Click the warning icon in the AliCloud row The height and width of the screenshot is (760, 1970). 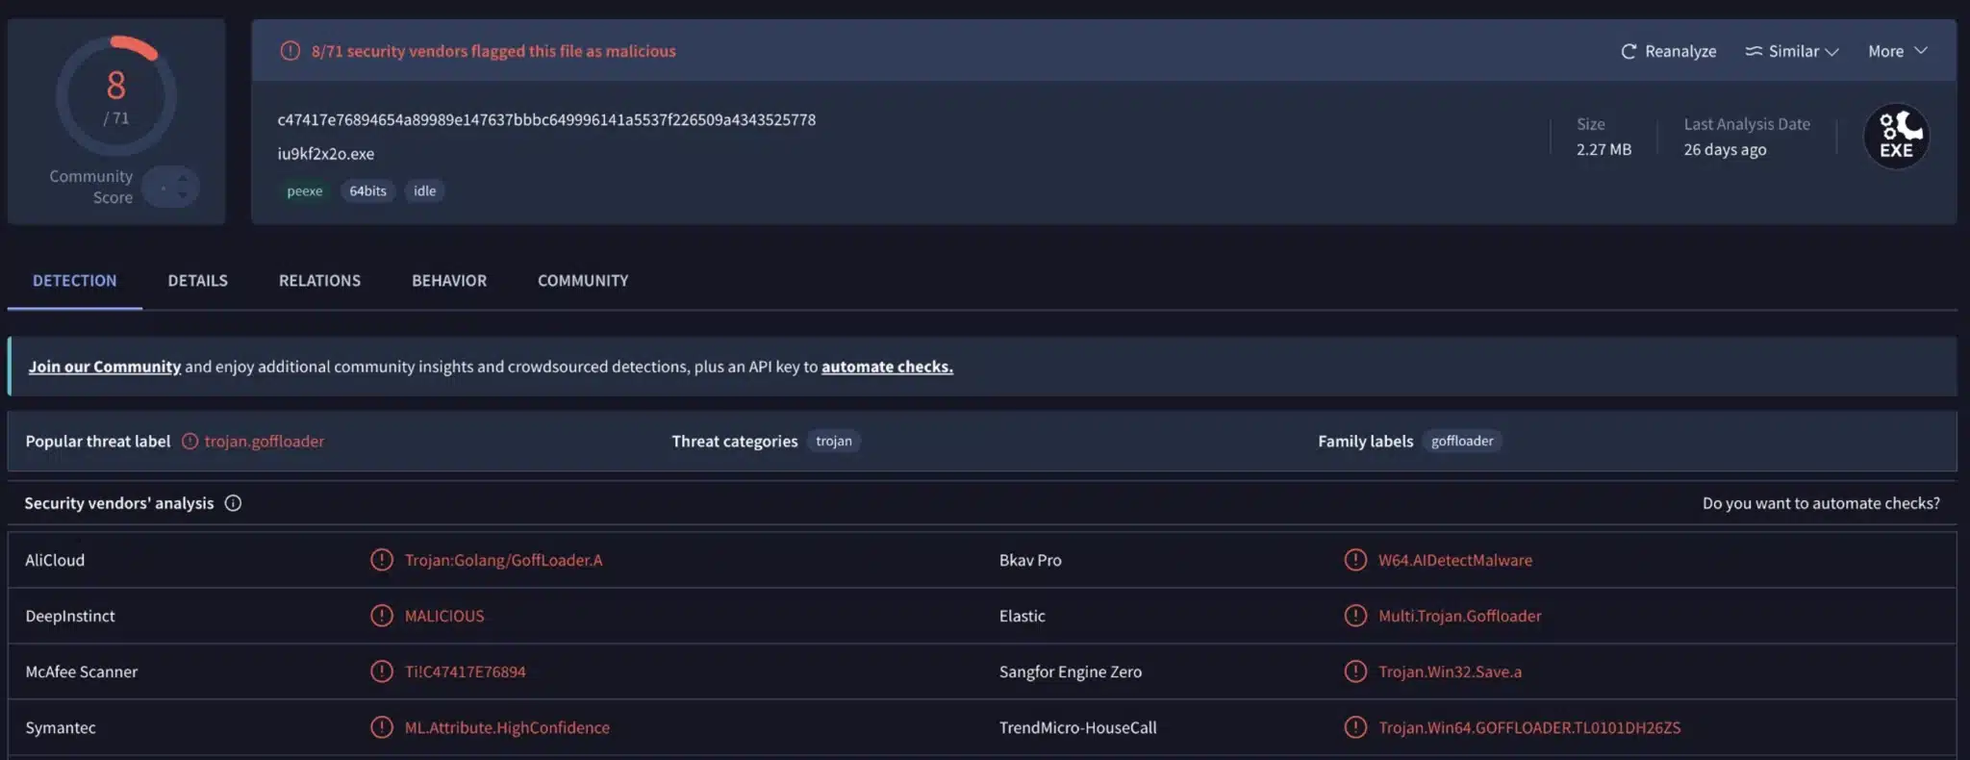382,560
